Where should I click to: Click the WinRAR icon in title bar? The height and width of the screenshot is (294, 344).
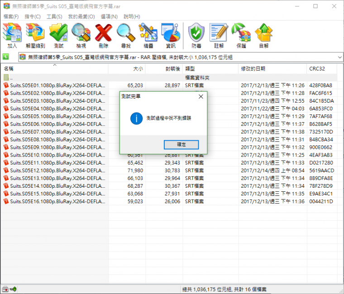pyautogui.click(x=7, y=6)
